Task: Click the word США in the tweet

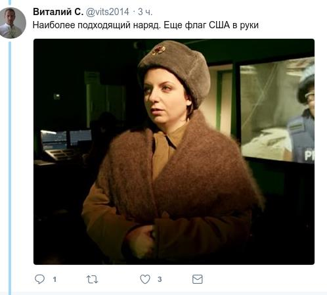Action: coord(219,25)
